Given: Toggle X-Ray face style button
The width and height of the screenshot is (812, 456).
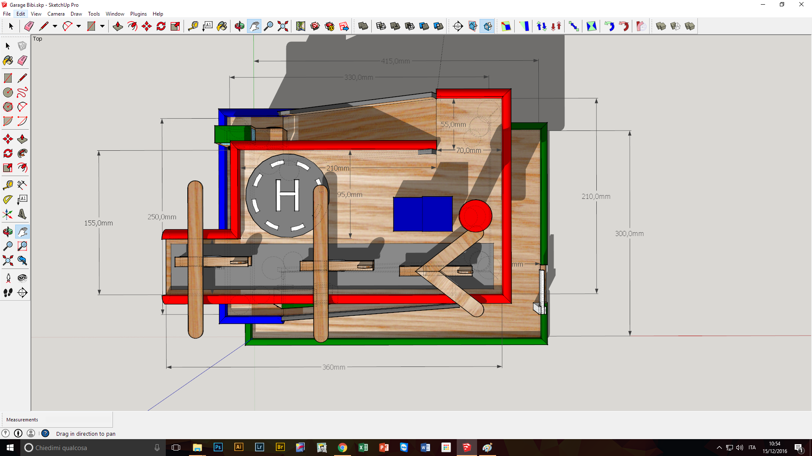Looking at the screenshot, I should [363, 26].
